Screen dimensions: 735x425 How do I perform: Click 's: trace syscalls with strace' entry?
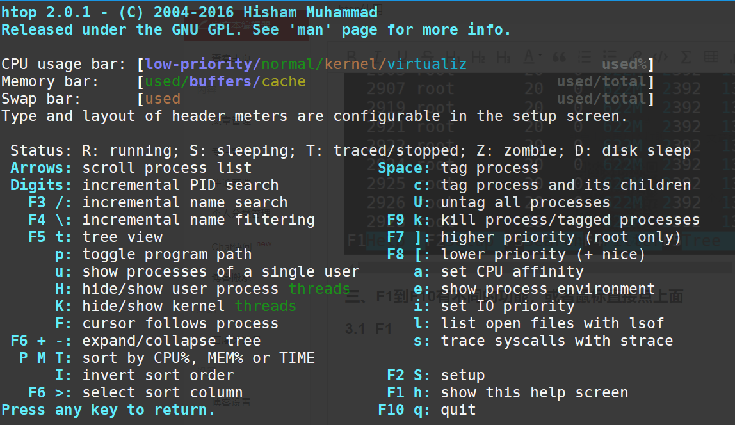click(x=544, y=342)
